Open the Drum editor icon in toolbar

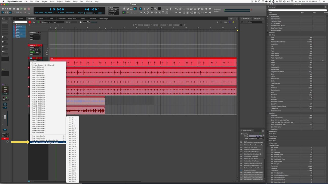click(x=199, y=9)
